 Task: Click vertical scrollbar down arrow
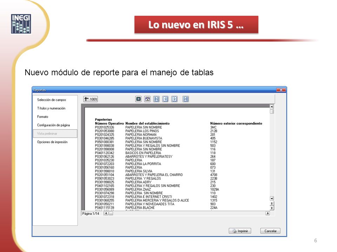pyautogui.click(x=272, y=198)
